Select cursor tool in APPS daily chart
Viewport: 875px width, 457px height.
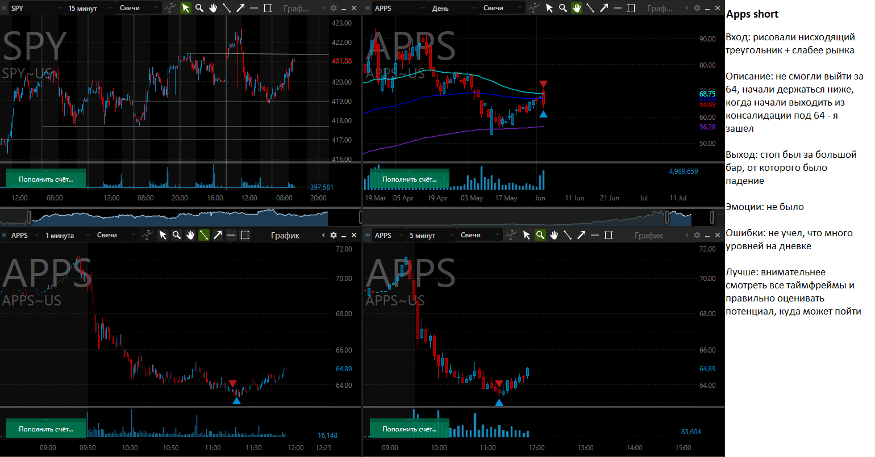coord(549,8)
